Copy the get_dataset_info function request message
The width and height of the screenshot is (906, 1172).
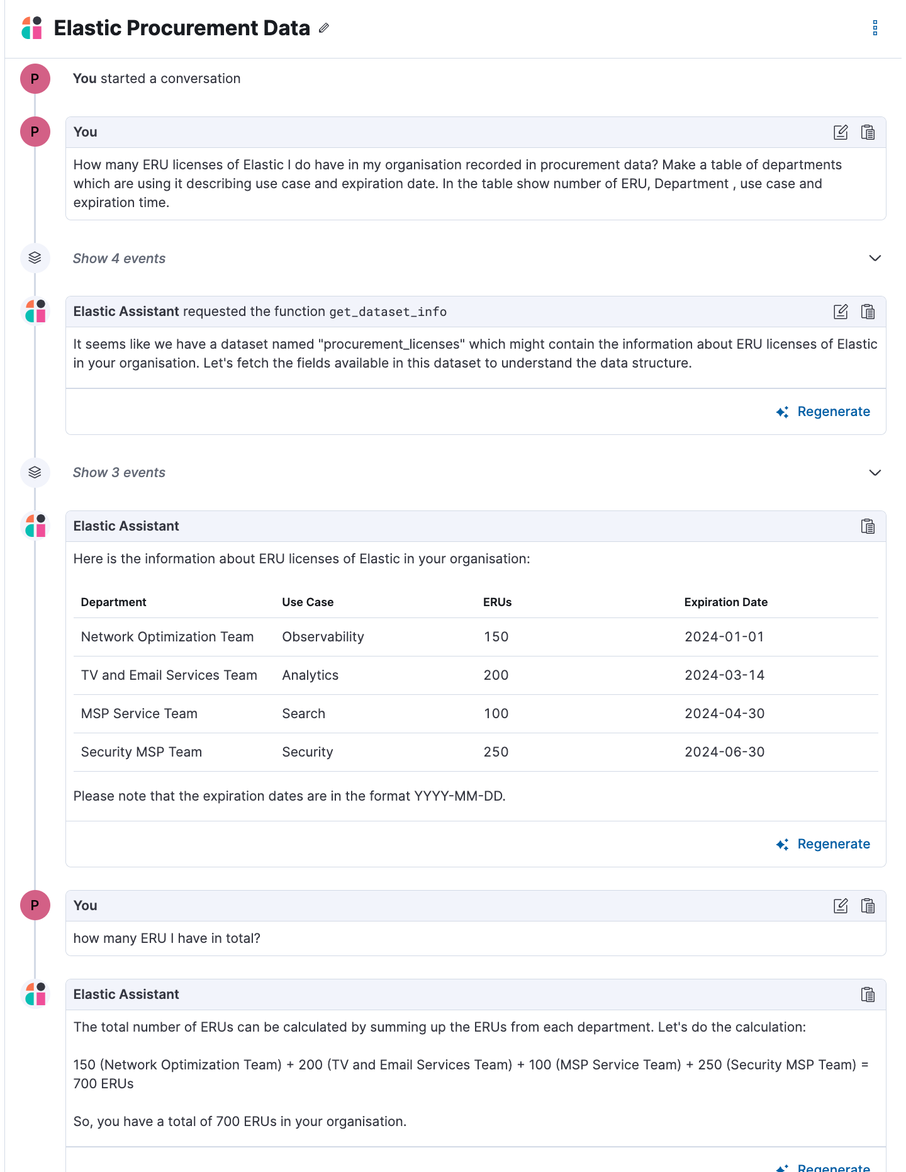(868, 312)
